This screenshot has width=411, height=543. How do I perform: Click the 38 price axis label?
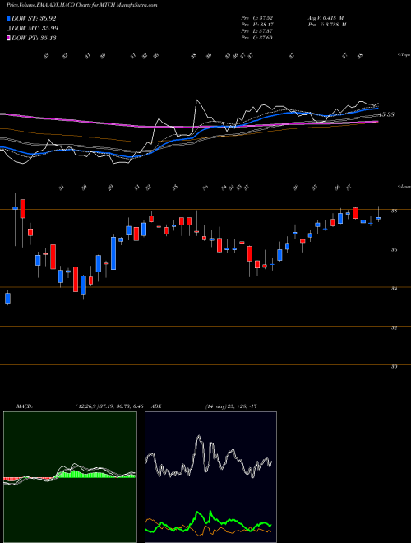(x=394, y=211)
